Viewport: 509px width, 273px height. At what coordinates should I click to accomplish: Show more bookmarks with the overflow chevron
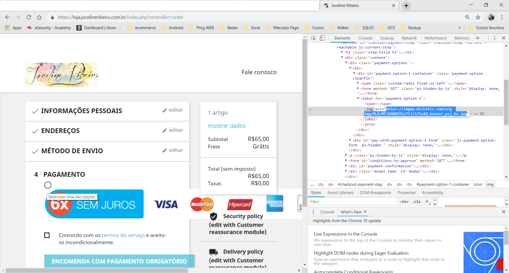pyautogui.click(x=459, y=28)
